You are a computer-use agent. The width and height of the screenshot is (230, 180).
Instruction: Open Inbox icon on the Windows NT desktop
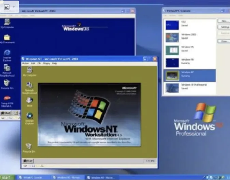[x=29, y=101]
